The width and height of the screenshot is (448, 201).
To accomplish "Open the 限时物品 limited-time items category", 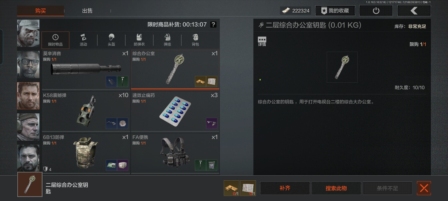I will click(x=55, y=40).
